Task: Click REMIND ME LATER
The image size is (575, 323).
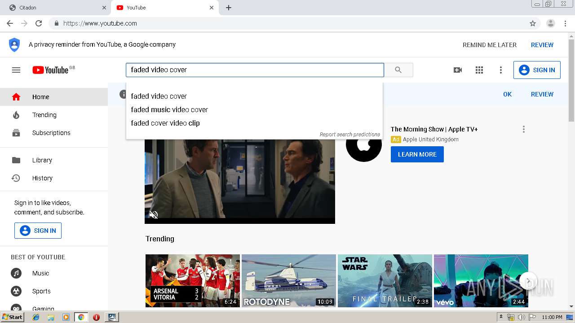Action: click(x=490, y=45)
